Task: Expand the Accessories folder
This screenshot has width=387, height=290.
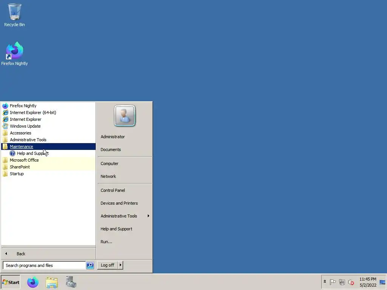Action: 48,133
